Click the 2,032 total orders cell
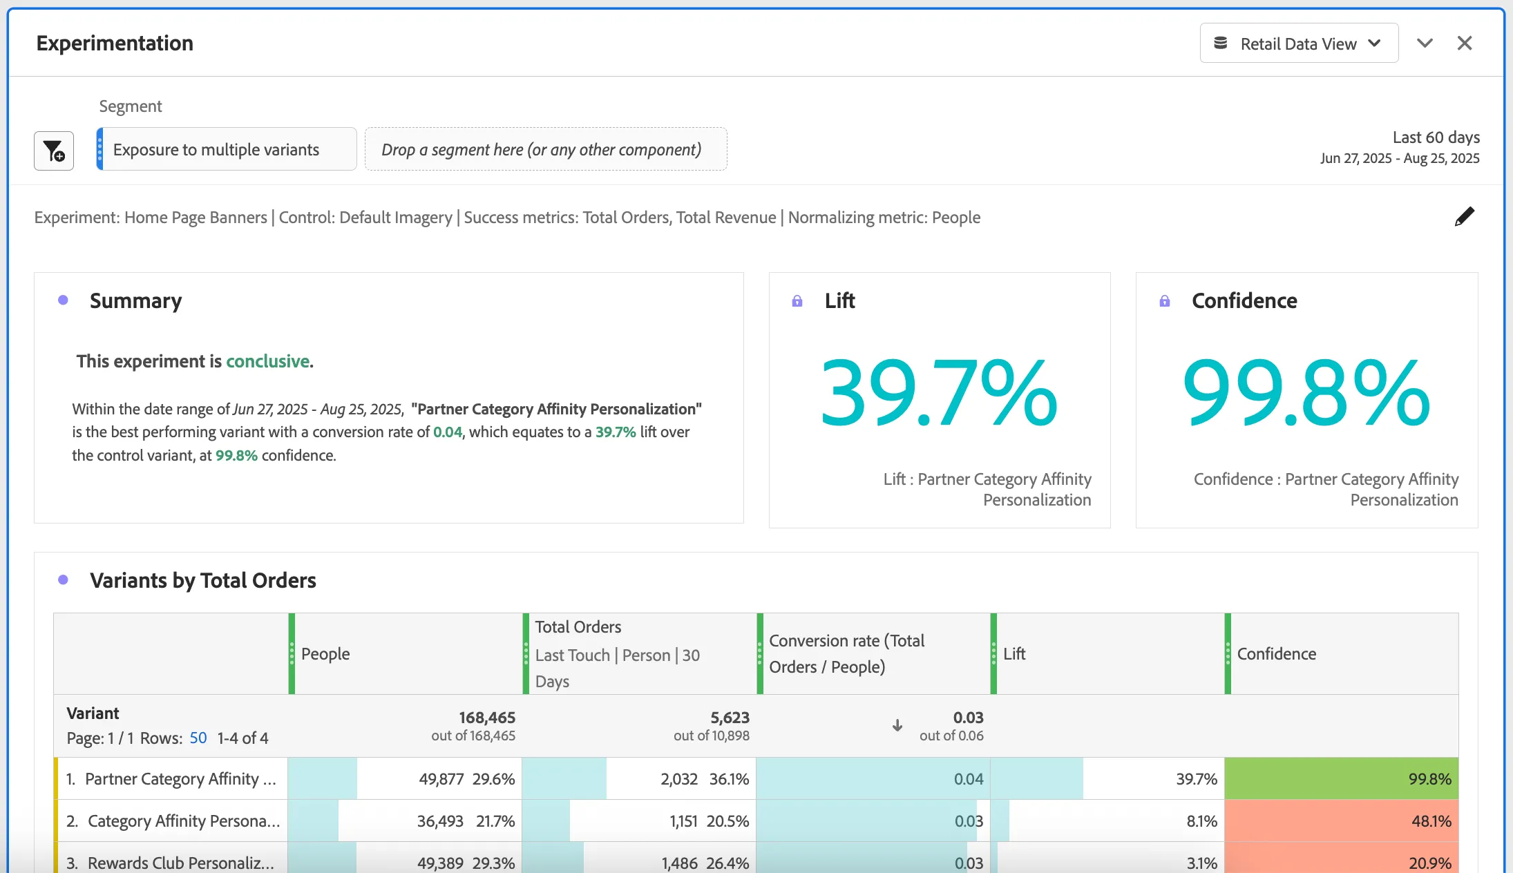The image size is (1513, 873). [639, 779]
